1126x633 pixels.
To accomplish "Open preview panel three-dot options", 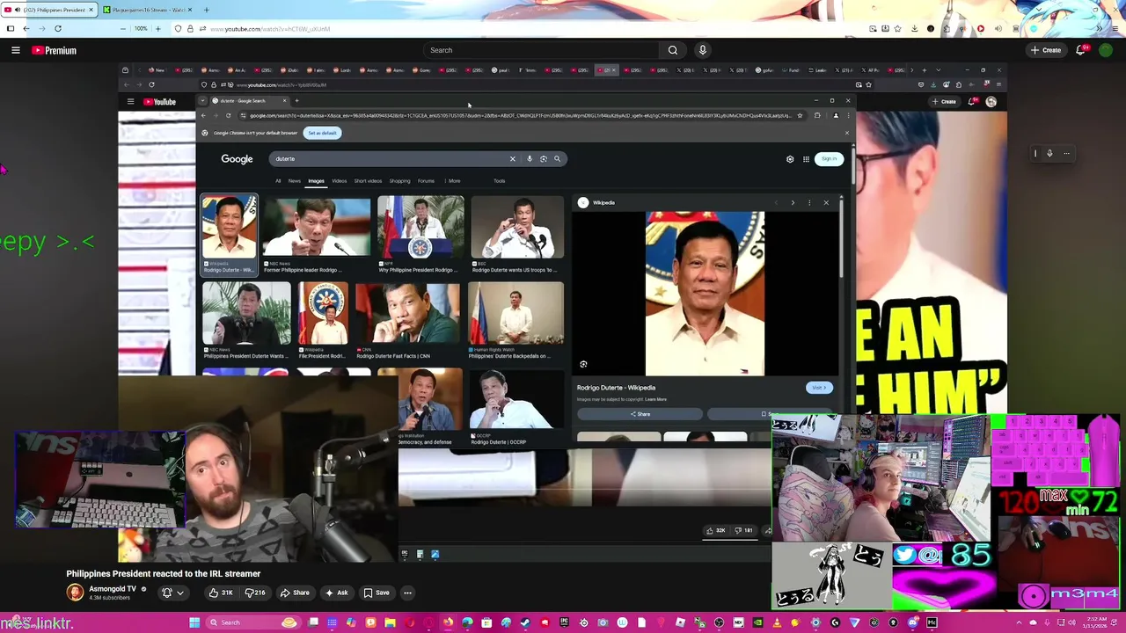I will coord(809,203).
